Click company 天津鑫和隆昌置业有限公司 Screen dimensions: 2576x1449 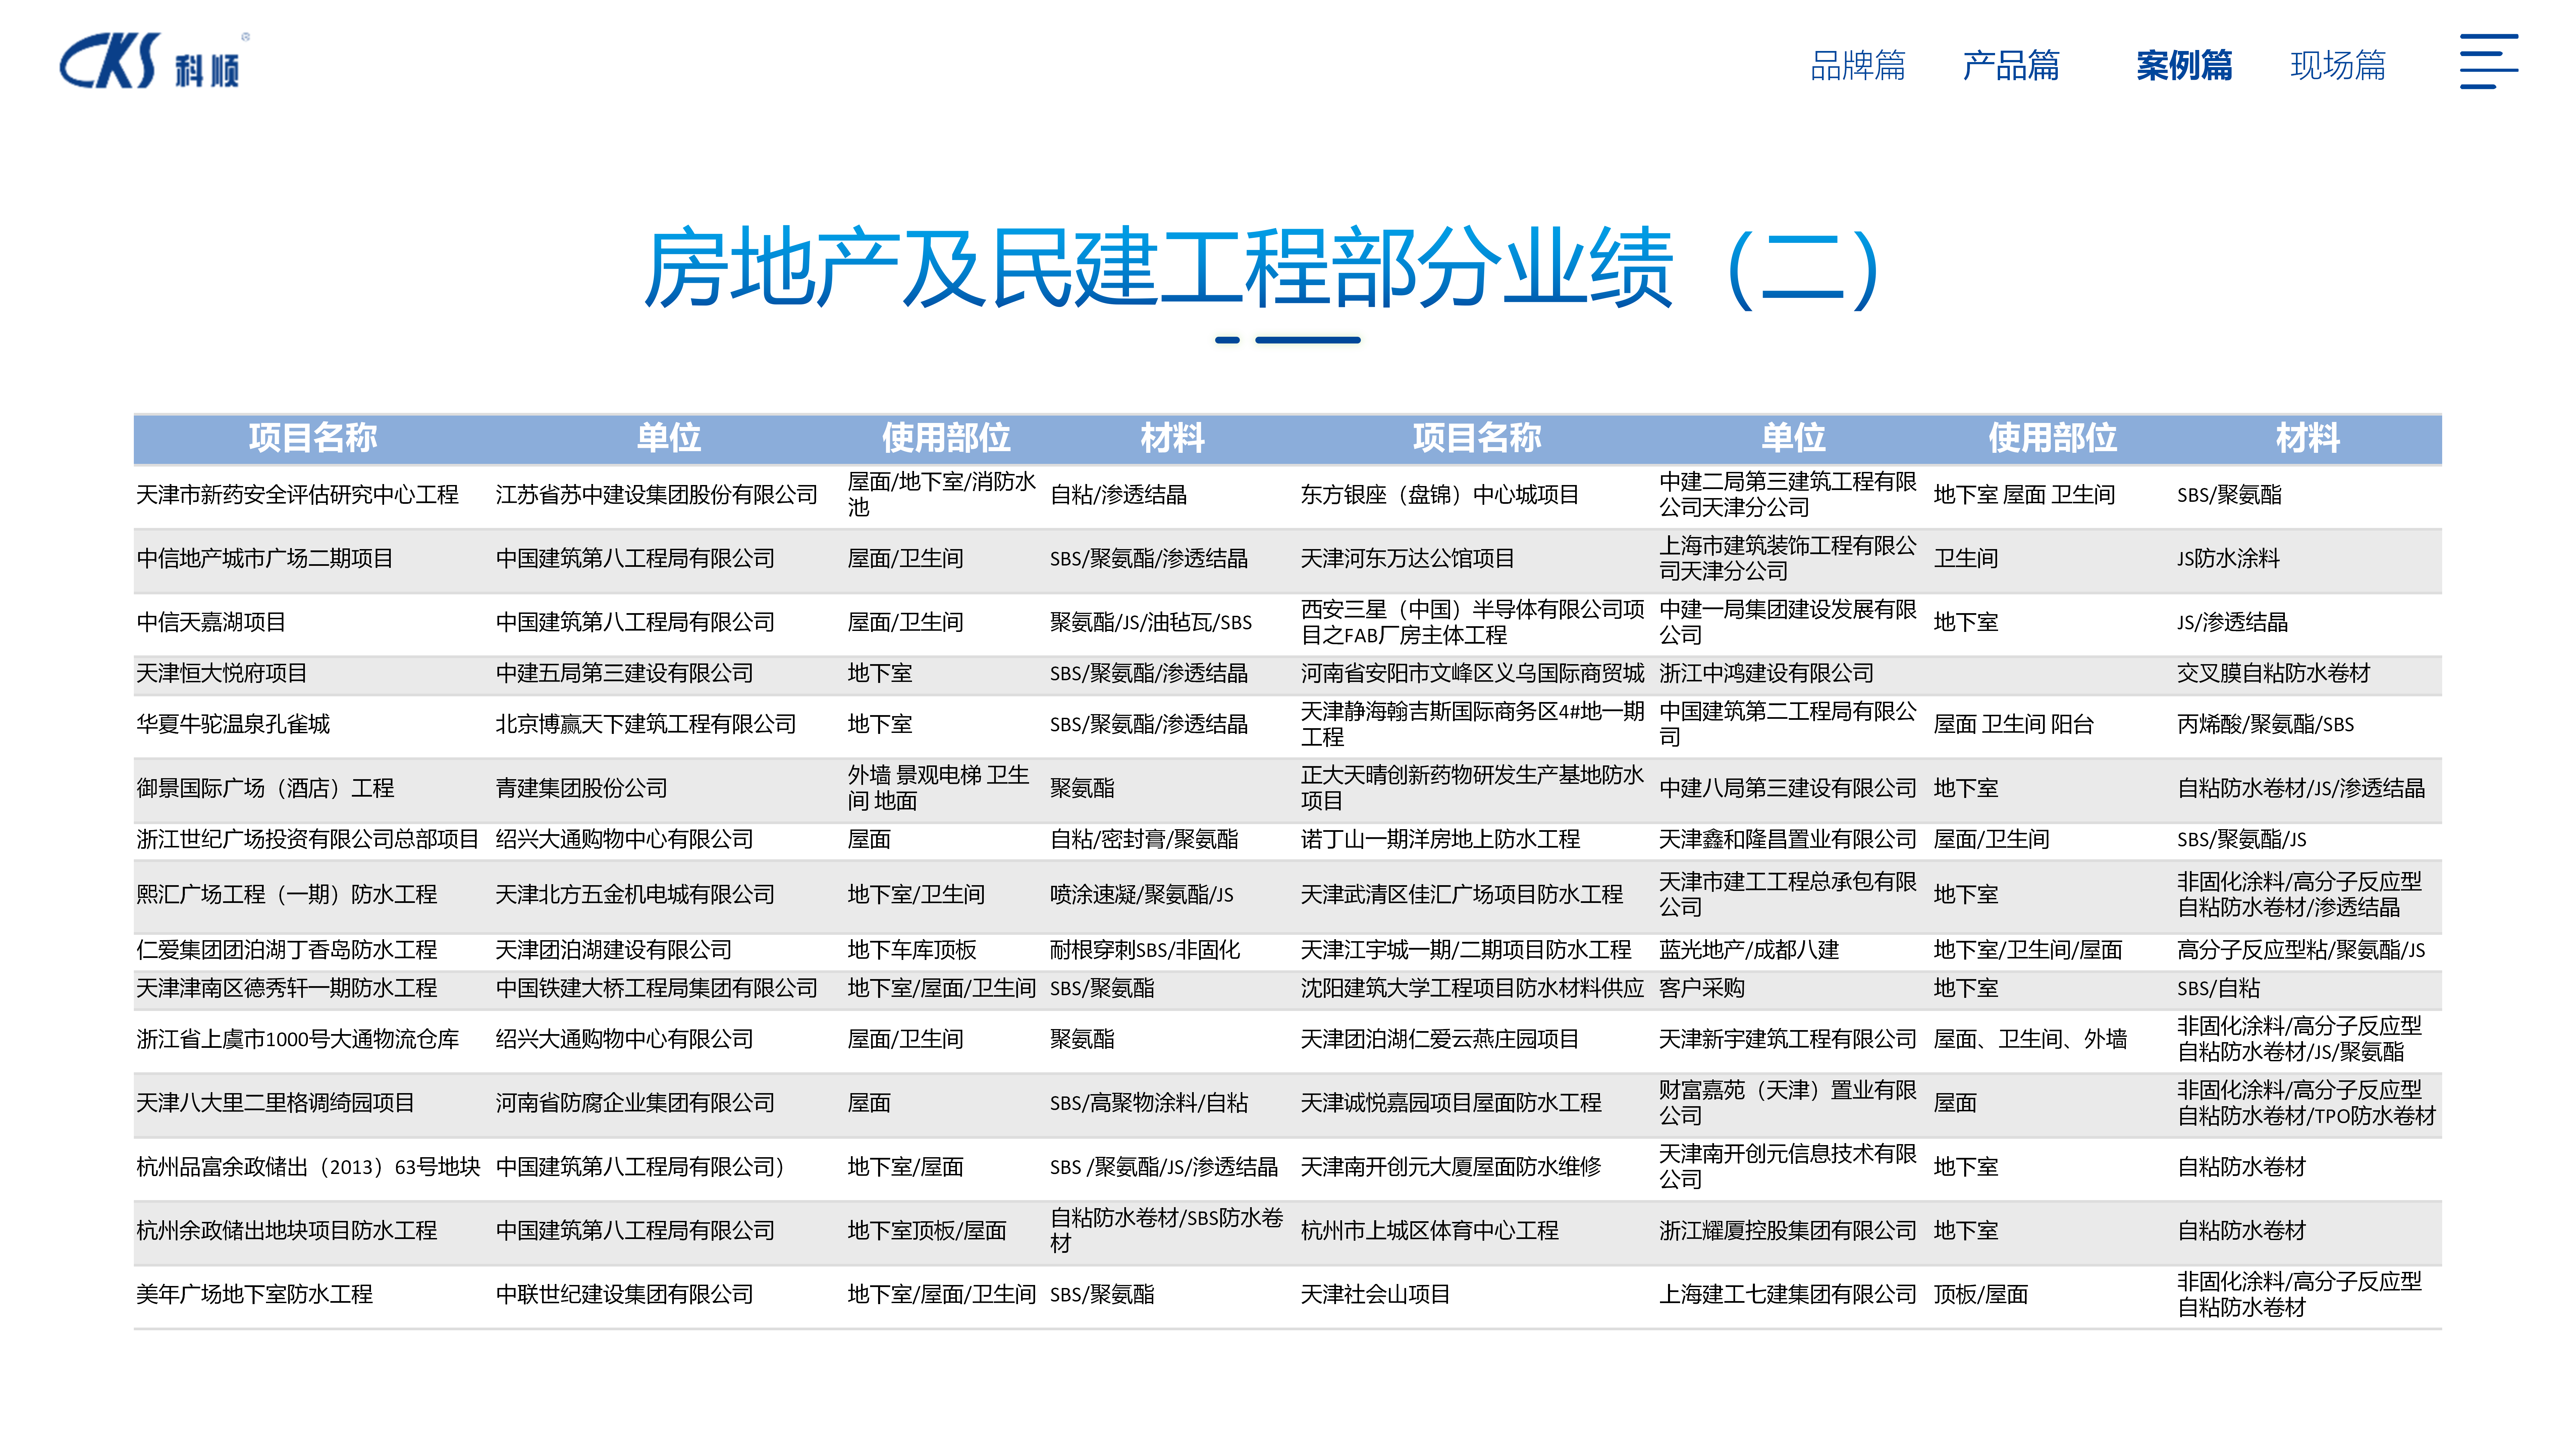click(x=1788, y=840)
